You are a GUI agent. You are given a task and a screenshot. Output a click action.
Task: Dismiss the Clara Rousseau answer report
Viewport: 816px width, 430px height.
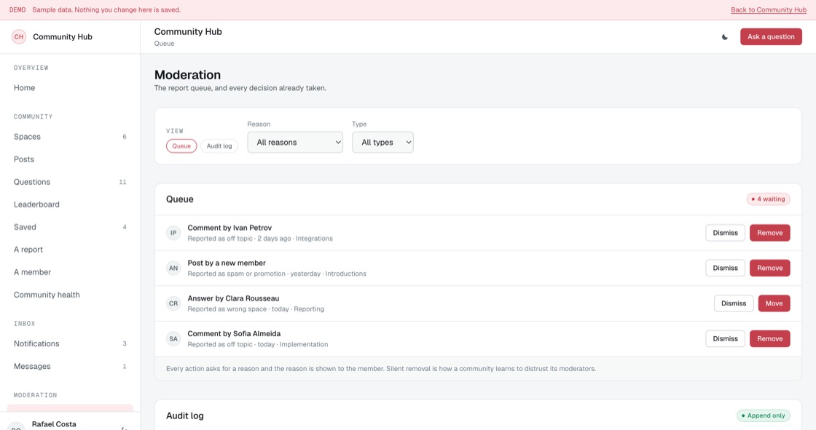point(733,303)
